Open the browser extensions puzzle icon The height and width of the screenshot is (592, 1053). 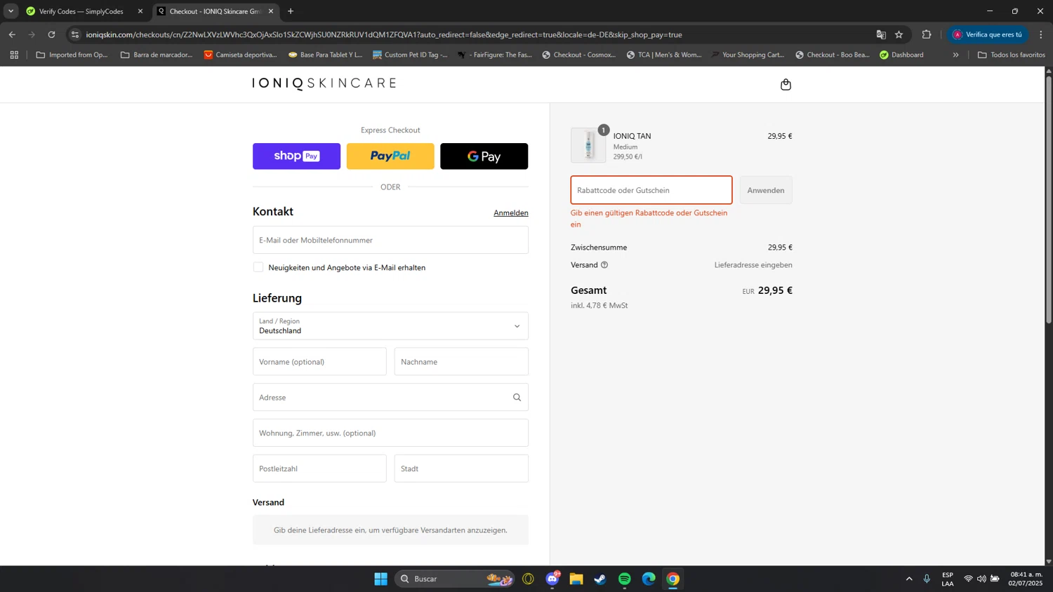(x=927, y=34)
